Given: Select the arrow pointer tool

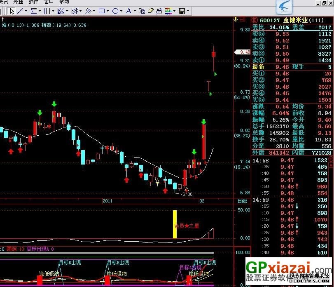Looking at the screenshot, I should pos(12,11).
